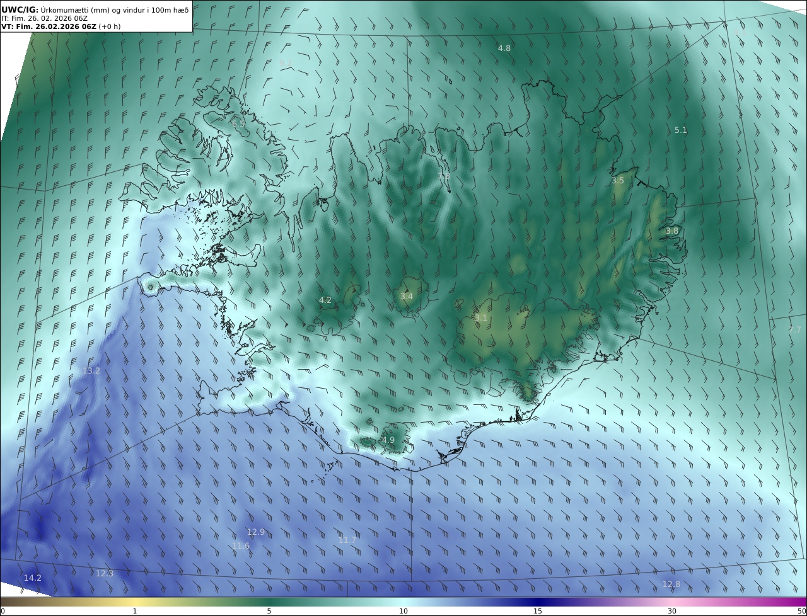Click the 5.1 value northeast of Iceland
The width and height of the screenshot is (807, 616).
click(x=681, y=130)
